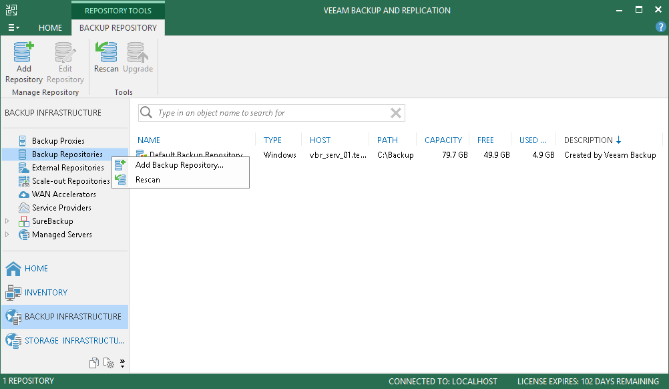Select the BACKUP REPOSITORY ribbon tab

tap(118, 28)
